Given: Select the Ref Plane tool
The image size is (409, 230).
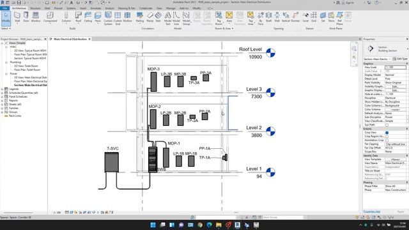Looking at the screenshot, I should click(339, 19).
